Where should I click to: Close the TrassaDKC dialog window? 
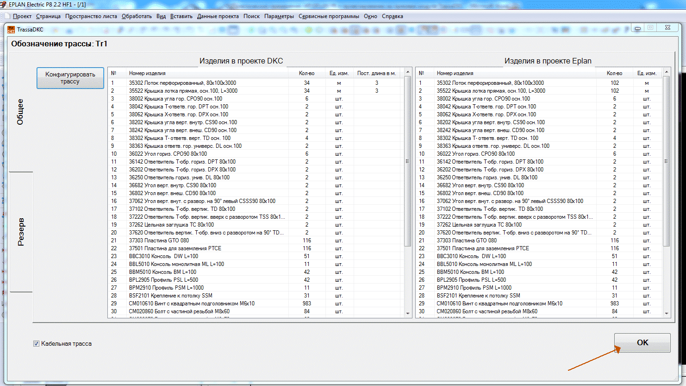667,28
